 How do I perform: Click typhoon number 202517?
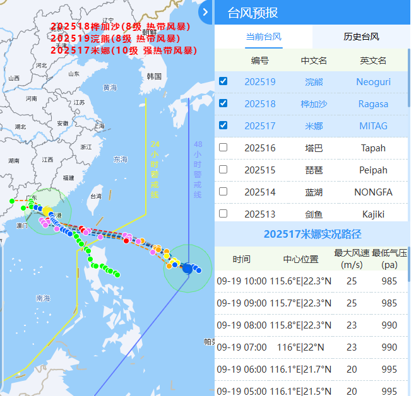260,126
